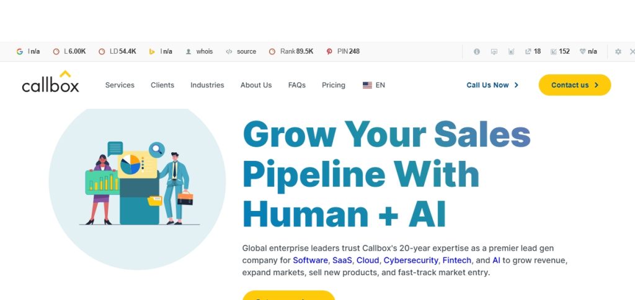Expand the Industries menu
635x300 pixels.
[207, 85]
